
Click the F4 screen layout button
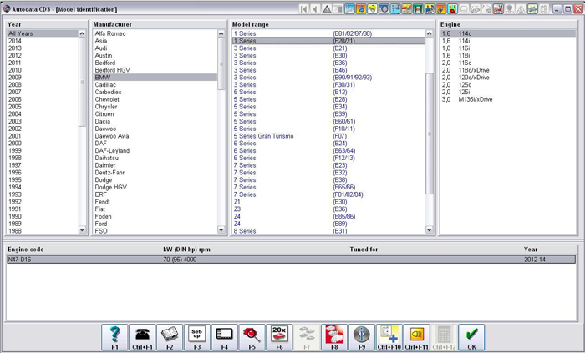tap(224, 337)
